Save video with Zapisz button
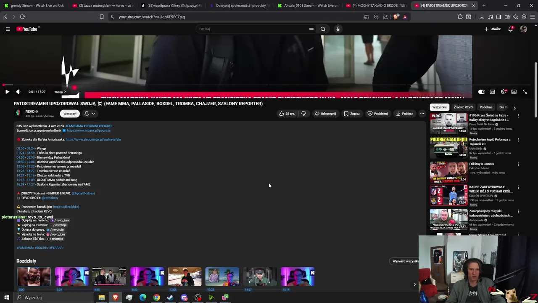This screenshot has height=303, width=538. coord(352,114)
